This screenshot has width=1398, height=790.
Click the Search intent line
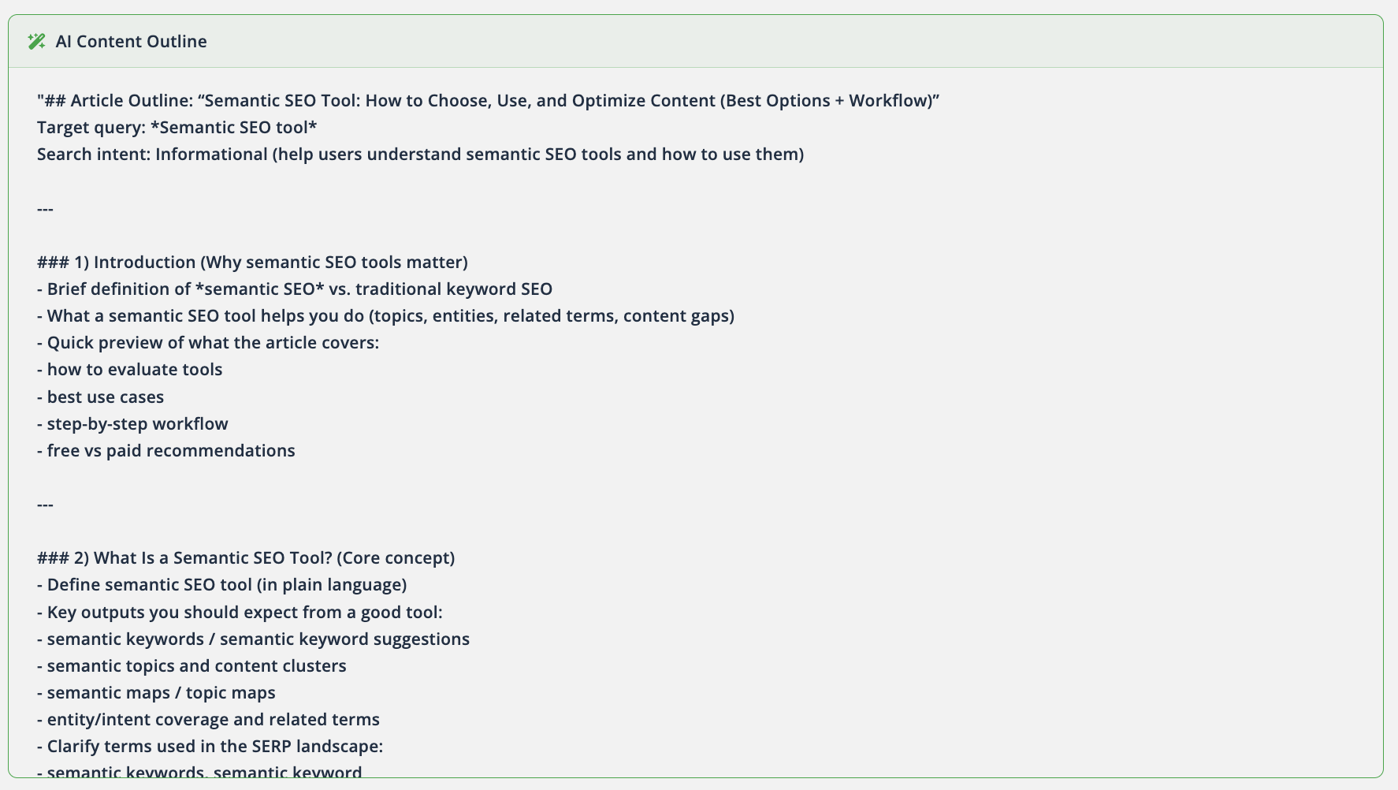[420, 155]
